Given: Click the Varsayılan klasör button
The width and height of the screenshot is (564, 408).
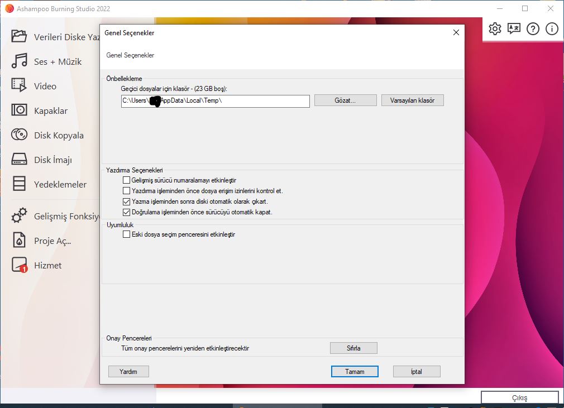Looking at the screenshot, I should pyautogui.click(x=412, y=100).
